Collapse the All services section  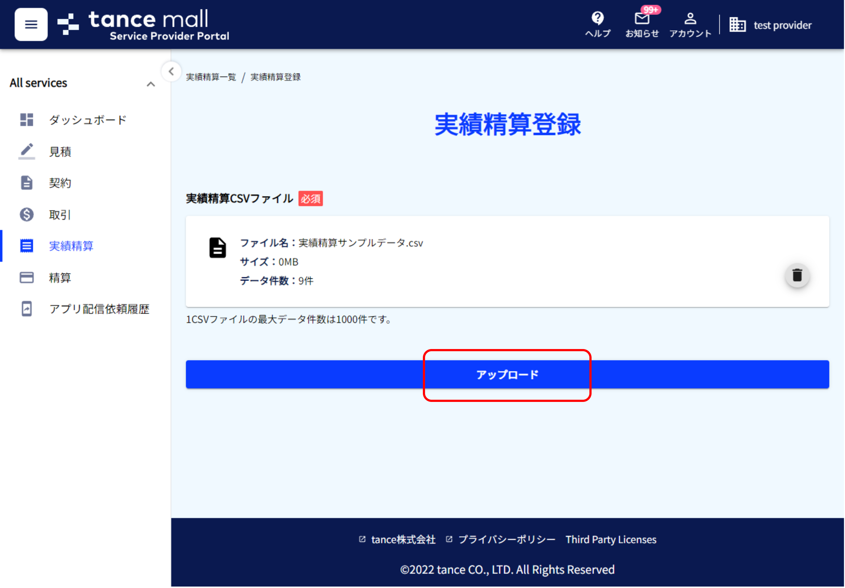click(151, 84)
